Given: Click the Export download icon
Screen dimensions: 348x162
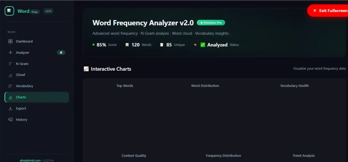Looking at the screenshot, I should 10,108.
